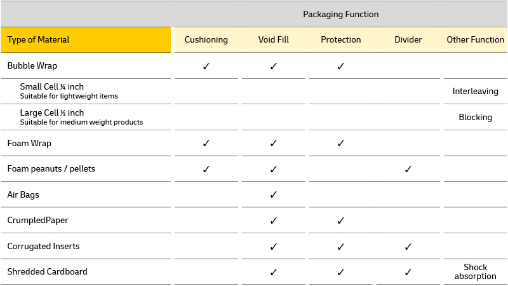
Task: Click the Foam Wrap Protection checkmark
Action: (x=340, y=143)
